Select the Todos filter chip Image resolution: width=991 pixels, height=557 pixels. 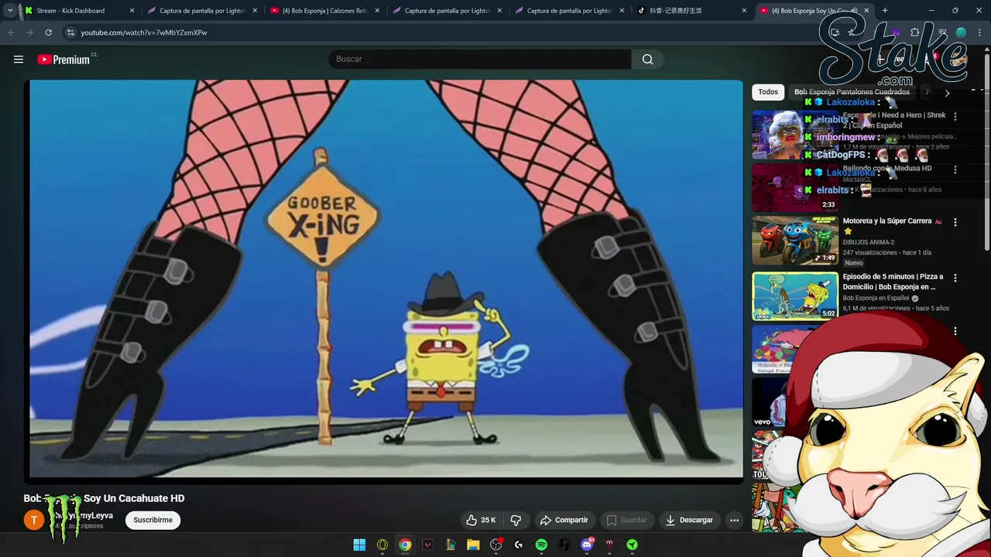click(x=768, y=92)
